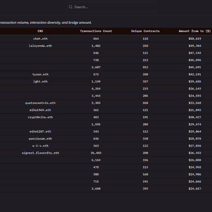Click the 357 unique contracts value

click(x=145, y=81)
